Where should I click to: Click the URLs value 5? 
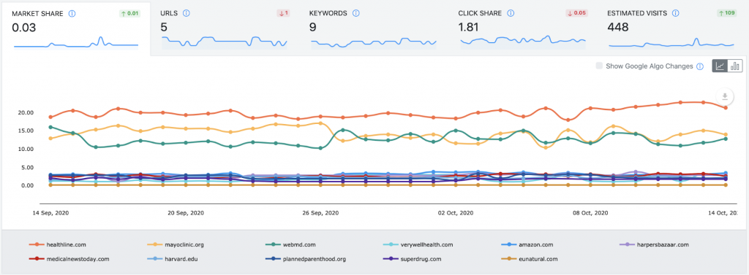[164, 28]
